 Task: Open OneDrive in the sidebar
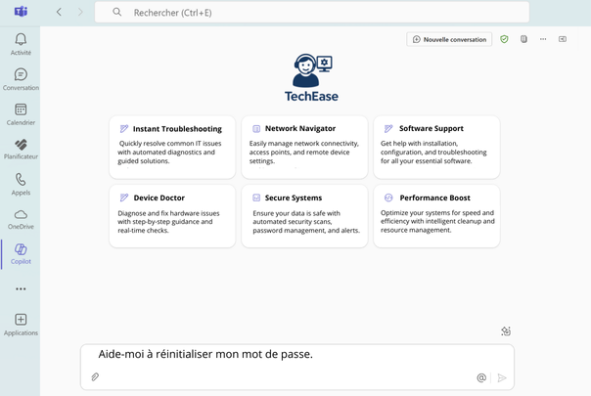(21, 219)
